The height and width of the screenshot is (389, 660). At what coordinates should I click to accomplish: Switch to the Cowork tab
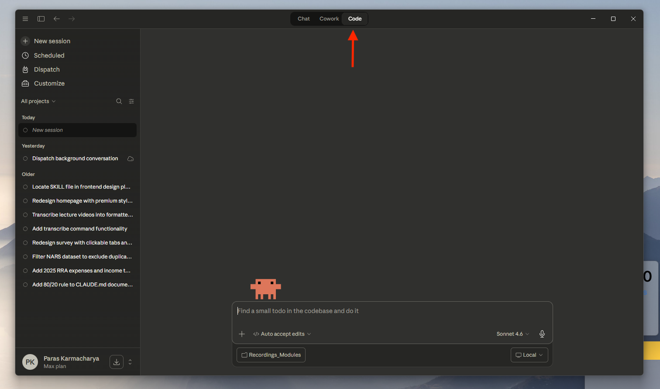[x=329, y=19]
